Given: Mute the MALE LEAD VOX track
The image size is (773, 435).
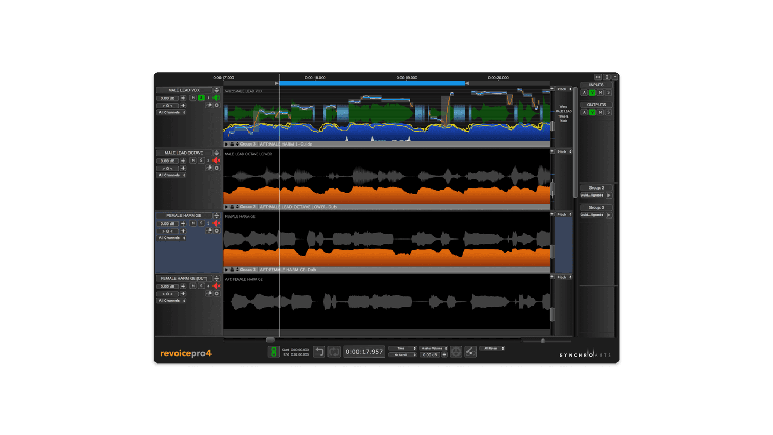Looking at the screenshot, I should click(x=193, y=98).
